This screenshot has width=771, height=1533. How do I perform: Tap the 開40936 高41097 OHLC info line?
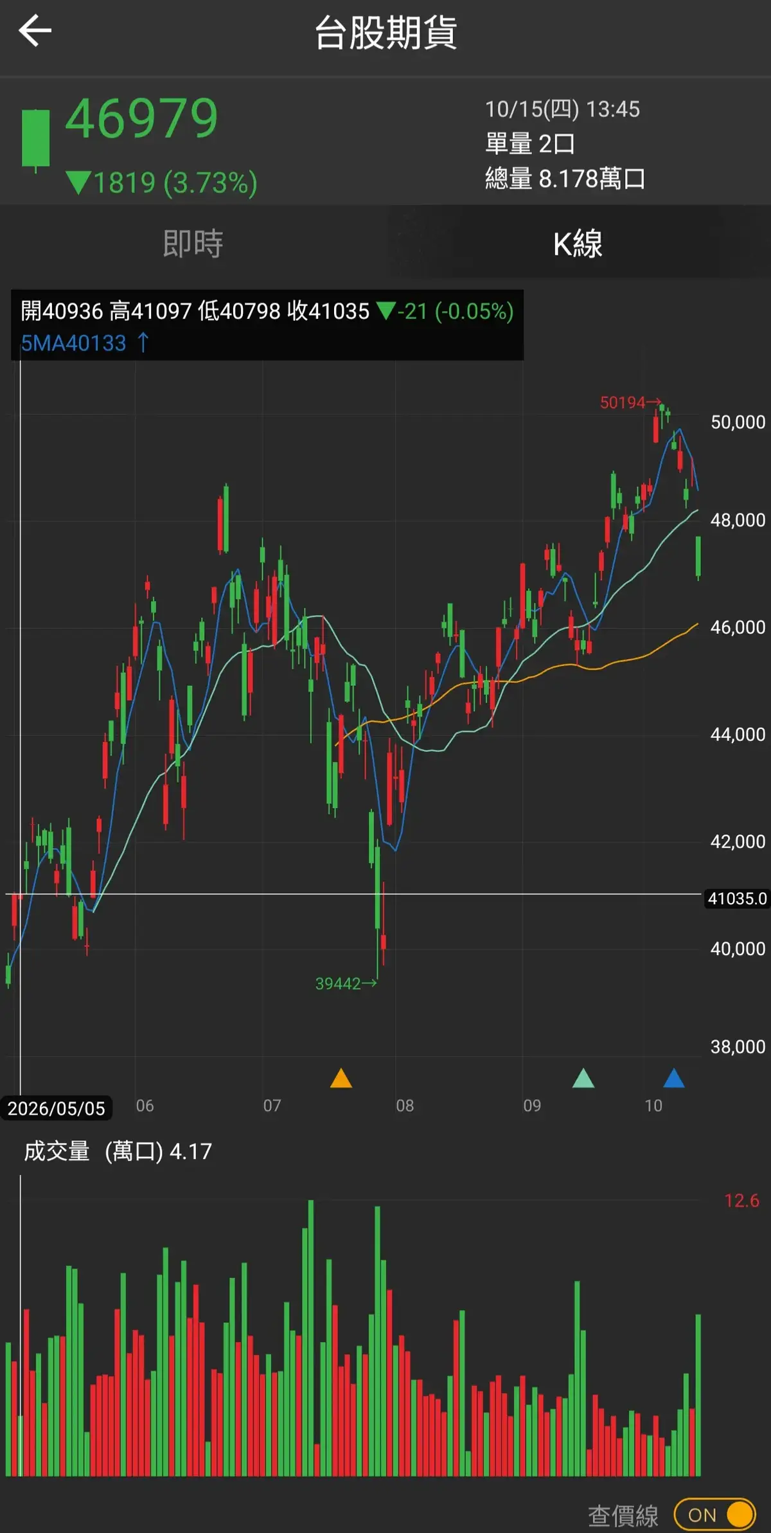pyautogui.click(x=267, y=311)
